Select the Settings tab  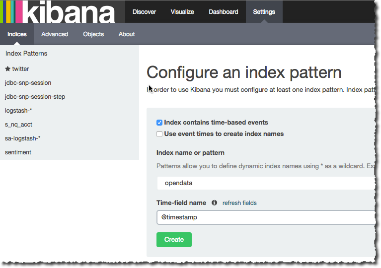pyautogui.click(x=264, y=12)
